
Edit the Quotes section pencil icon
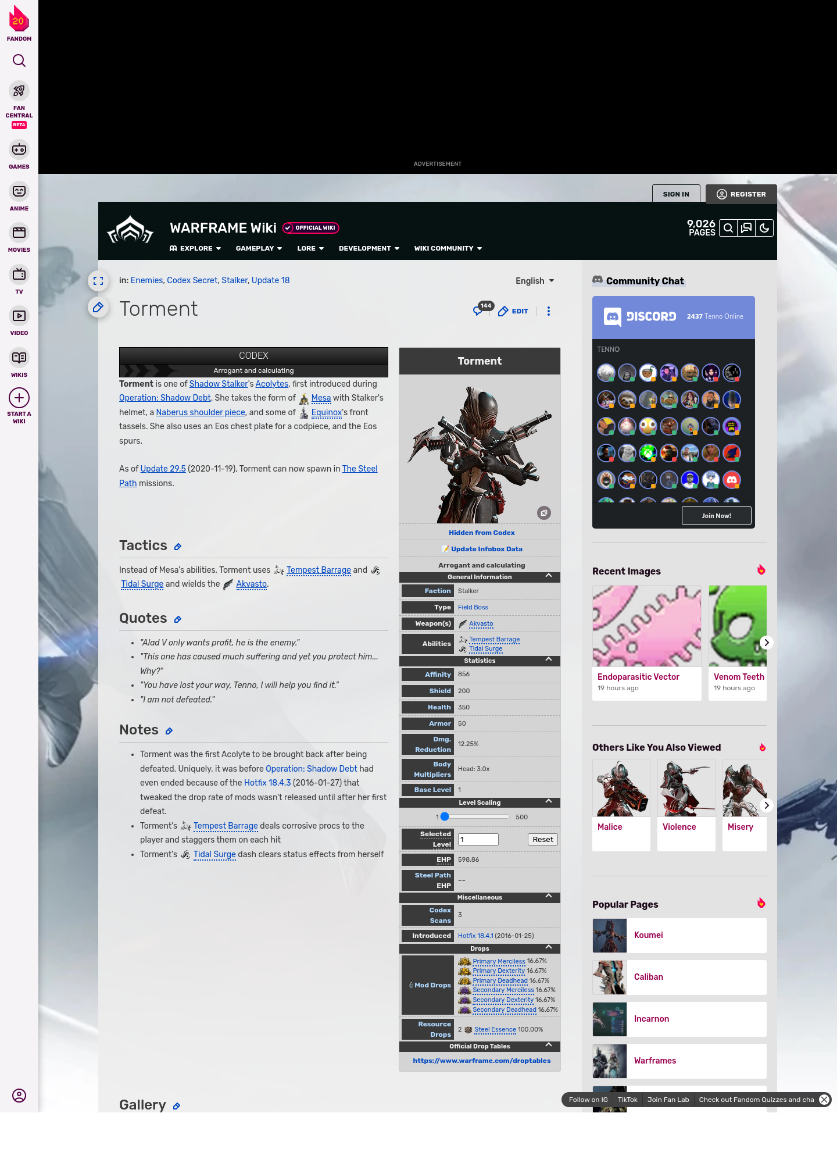[178, 619]
